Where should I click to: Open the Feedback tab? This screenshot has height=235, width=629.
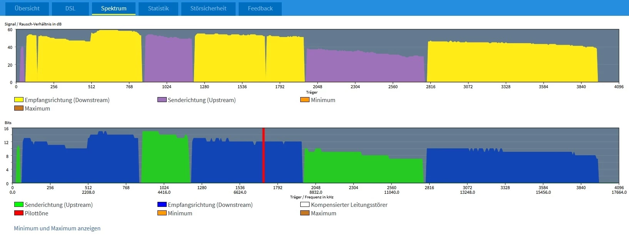[260, 8]
